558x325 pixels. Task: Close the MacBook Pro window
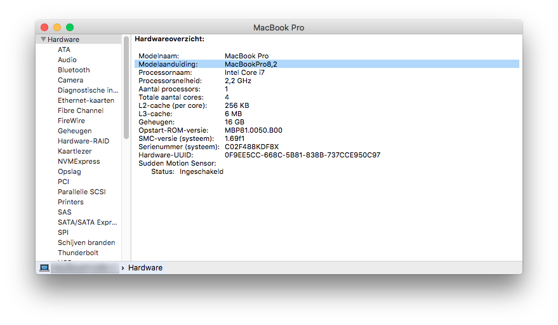[x=44, y=27]
